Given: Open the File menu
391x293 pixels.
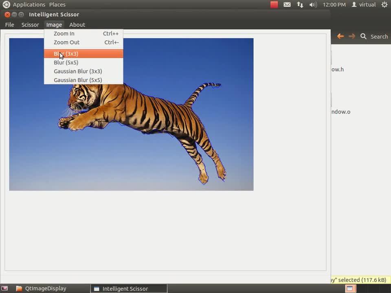Looking at the screenshot, I should (9, 25).
